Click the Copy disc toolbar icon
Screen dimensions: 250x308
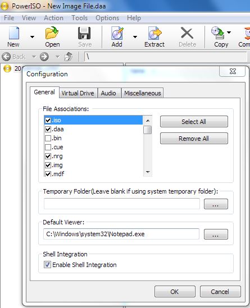218,33
